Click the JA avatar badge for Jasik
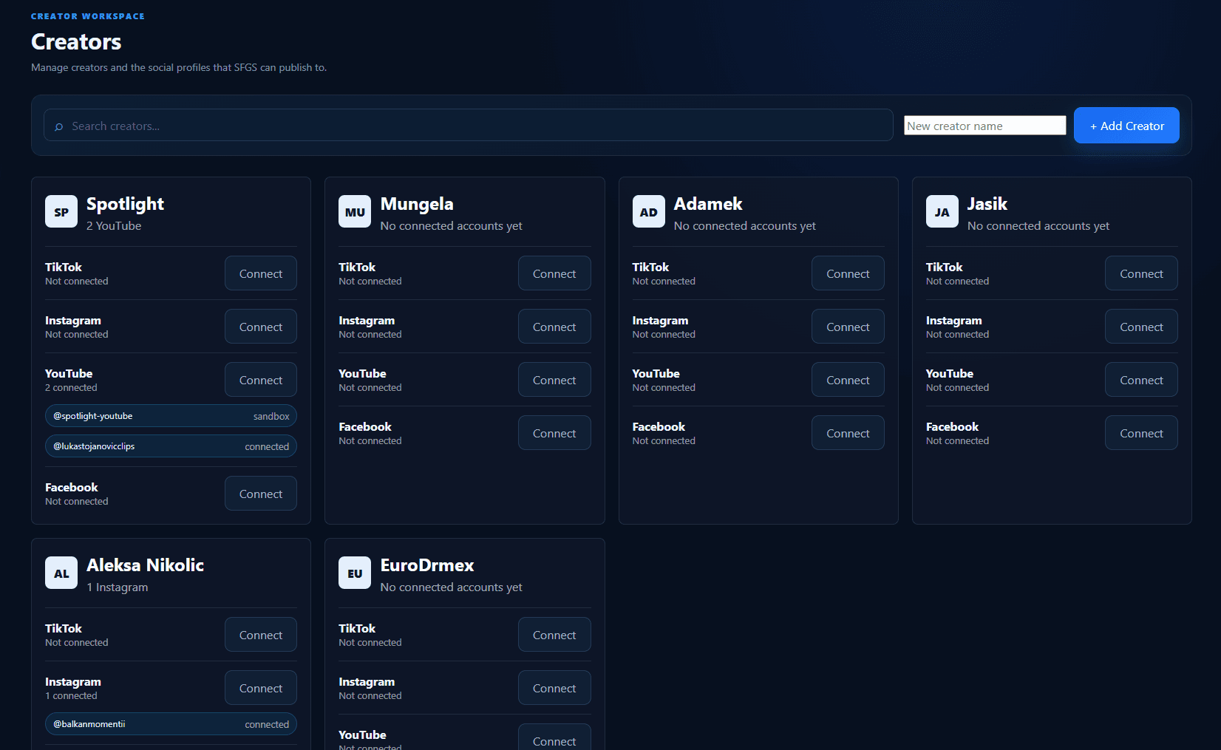The image size is (1221, 750). [x=942, y=211]
